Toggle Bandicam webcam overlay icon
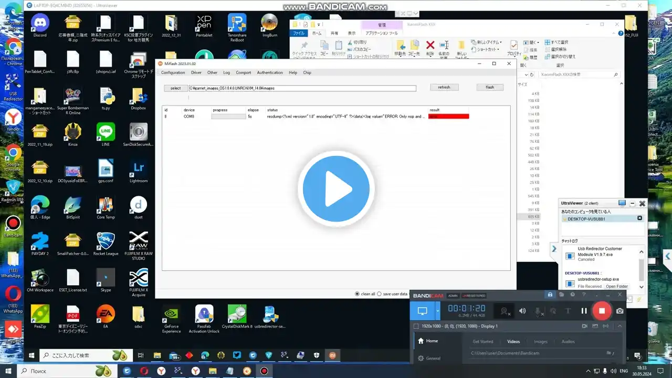The image size is (672, 378). [x=505, y=311]
